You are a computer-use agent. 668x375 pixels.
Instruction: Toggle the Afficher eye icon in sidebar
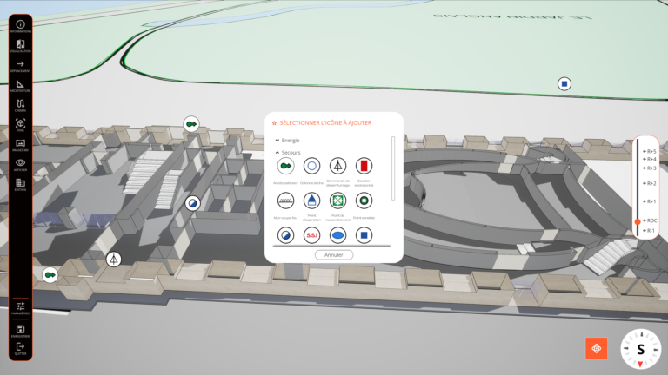pyautogui.click(x=21, y=164)
